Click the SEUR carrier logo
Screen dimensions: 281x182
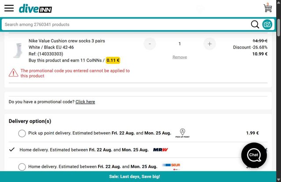click(x=171, y=166)
